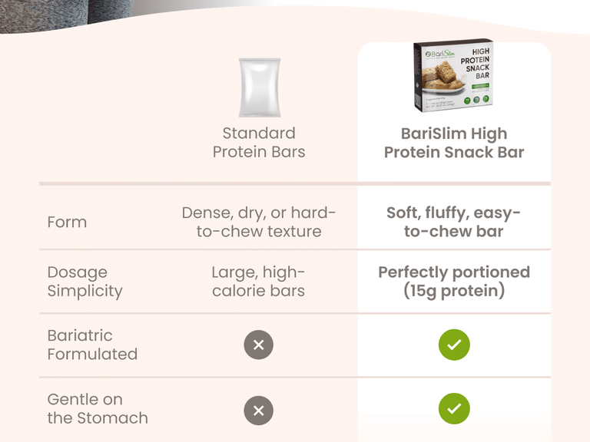Select the Standard Protein Bars column heading
Screen dimensions: 590x442
[259, 143]
